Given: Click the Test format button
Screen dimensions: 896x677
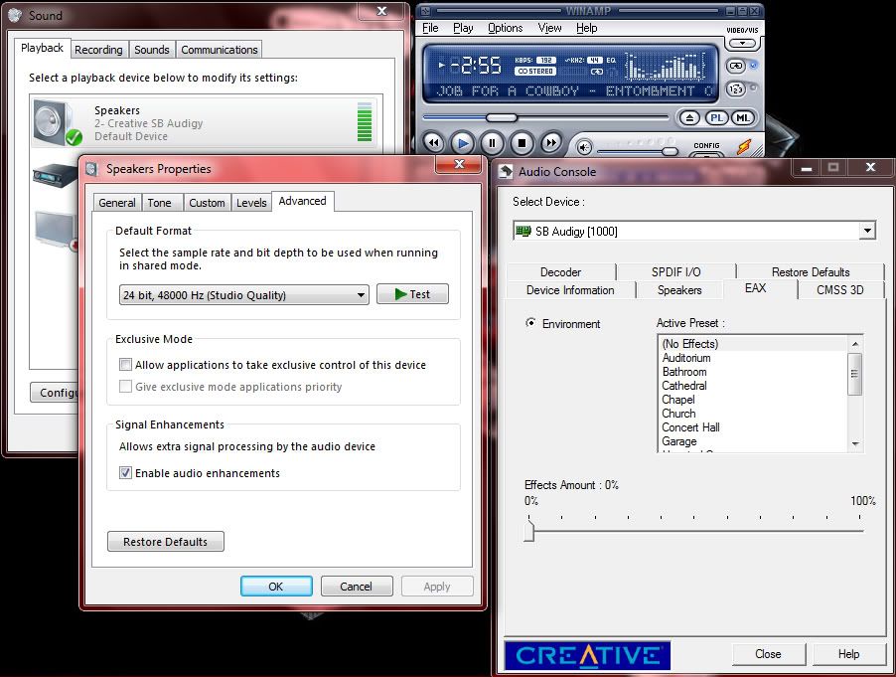Looking at the screenshot, I should (x=411, y=294).
